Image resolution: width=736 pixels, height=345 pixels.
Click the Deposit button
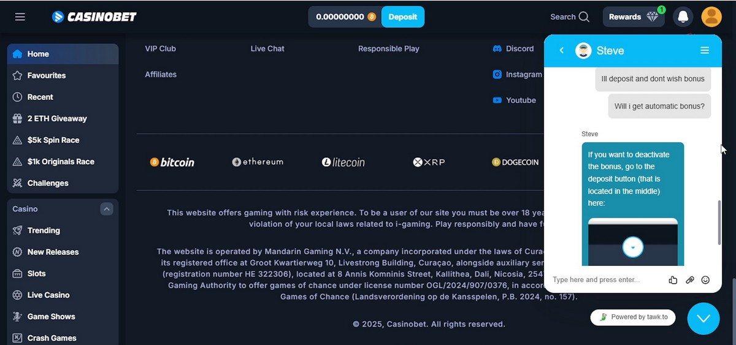[402, 17]
